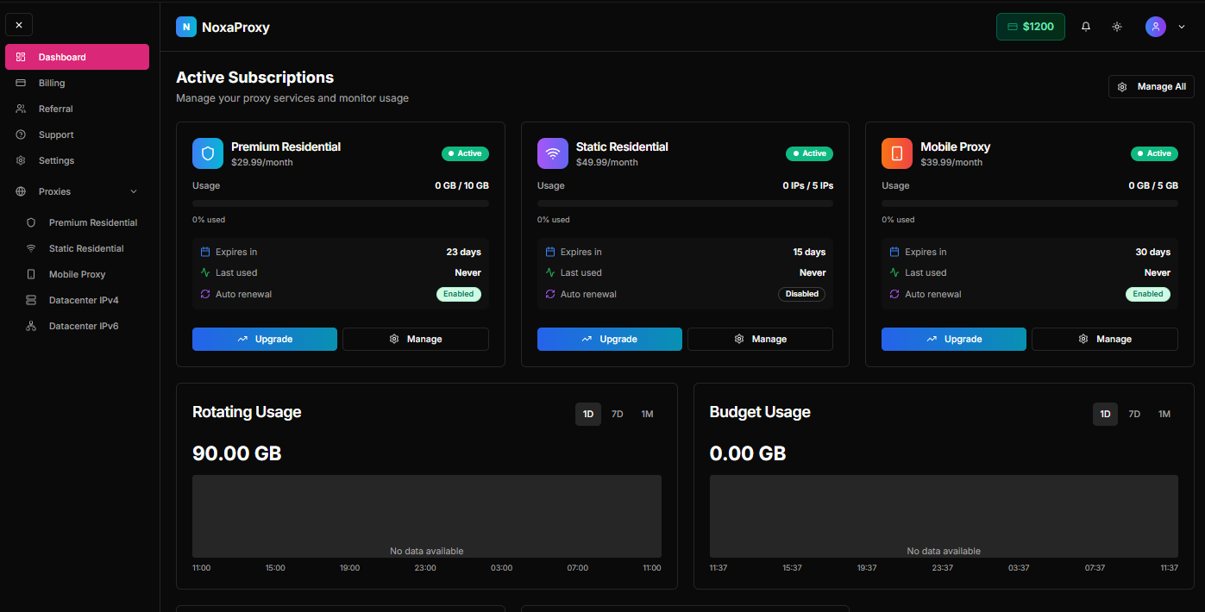Disable Auto renewal for Premium Residential

(459, 294)
